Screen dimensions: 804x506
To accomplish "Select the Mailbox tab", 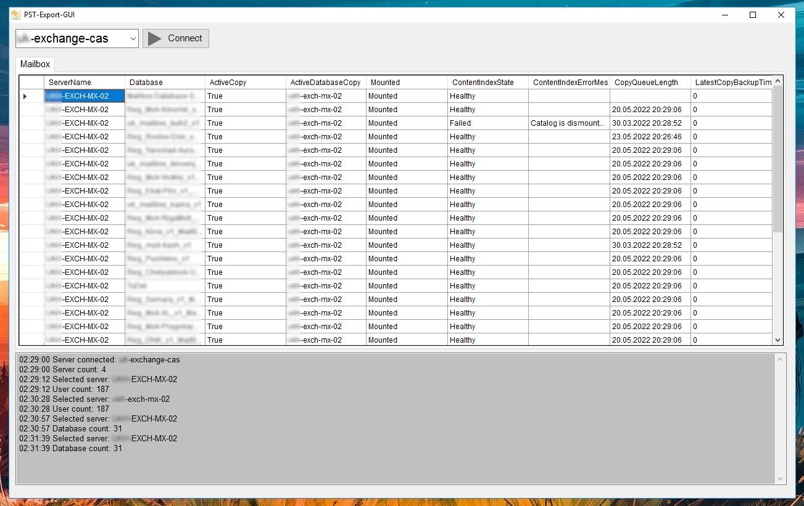I will pyautogui.click(x=35, y=64).
